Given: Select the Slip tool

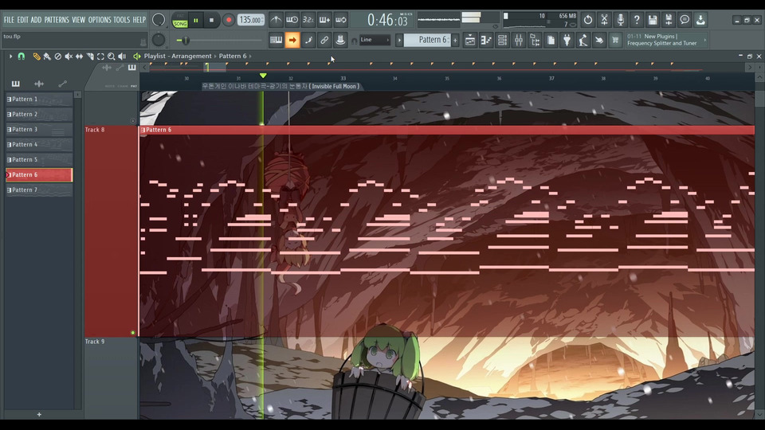Looking at the screenshot, I should [x=79, y=57].
